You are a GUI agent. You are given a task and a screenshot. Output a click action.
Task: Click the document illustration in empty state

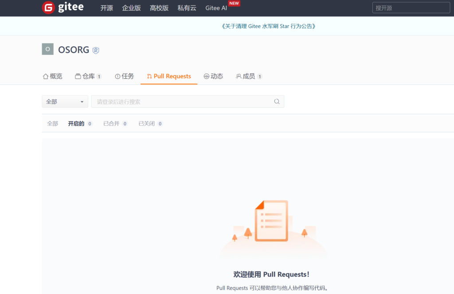point(271,221)
